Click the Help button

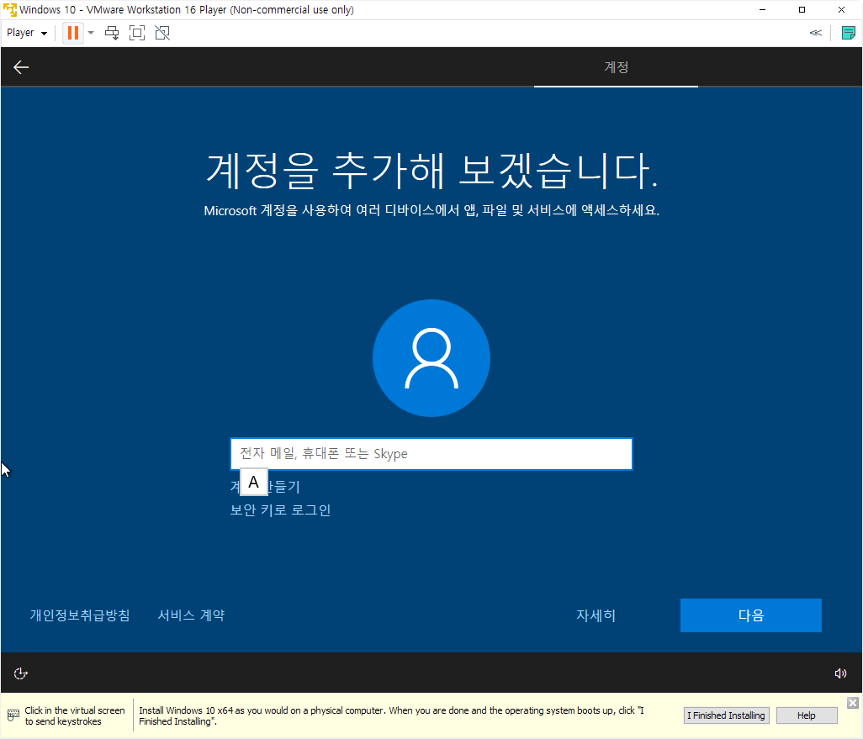point(807,715)
